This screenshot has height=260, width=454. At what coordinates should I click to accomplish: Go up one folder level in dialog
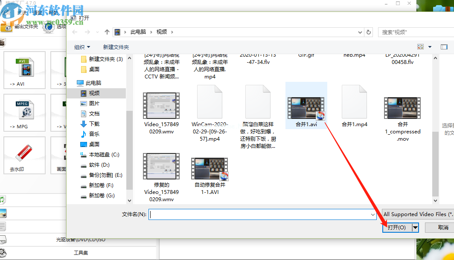click(107, 32)
